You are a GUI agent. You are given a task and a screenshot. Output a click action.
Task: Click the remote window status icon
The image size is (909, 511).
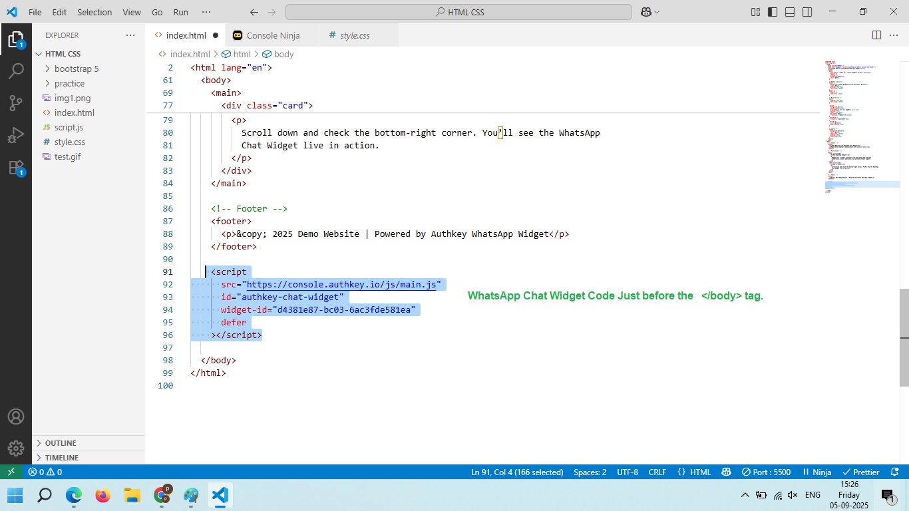point(11,472)
